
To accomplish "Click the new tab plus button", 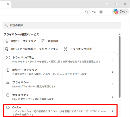I will click(15, 4).
